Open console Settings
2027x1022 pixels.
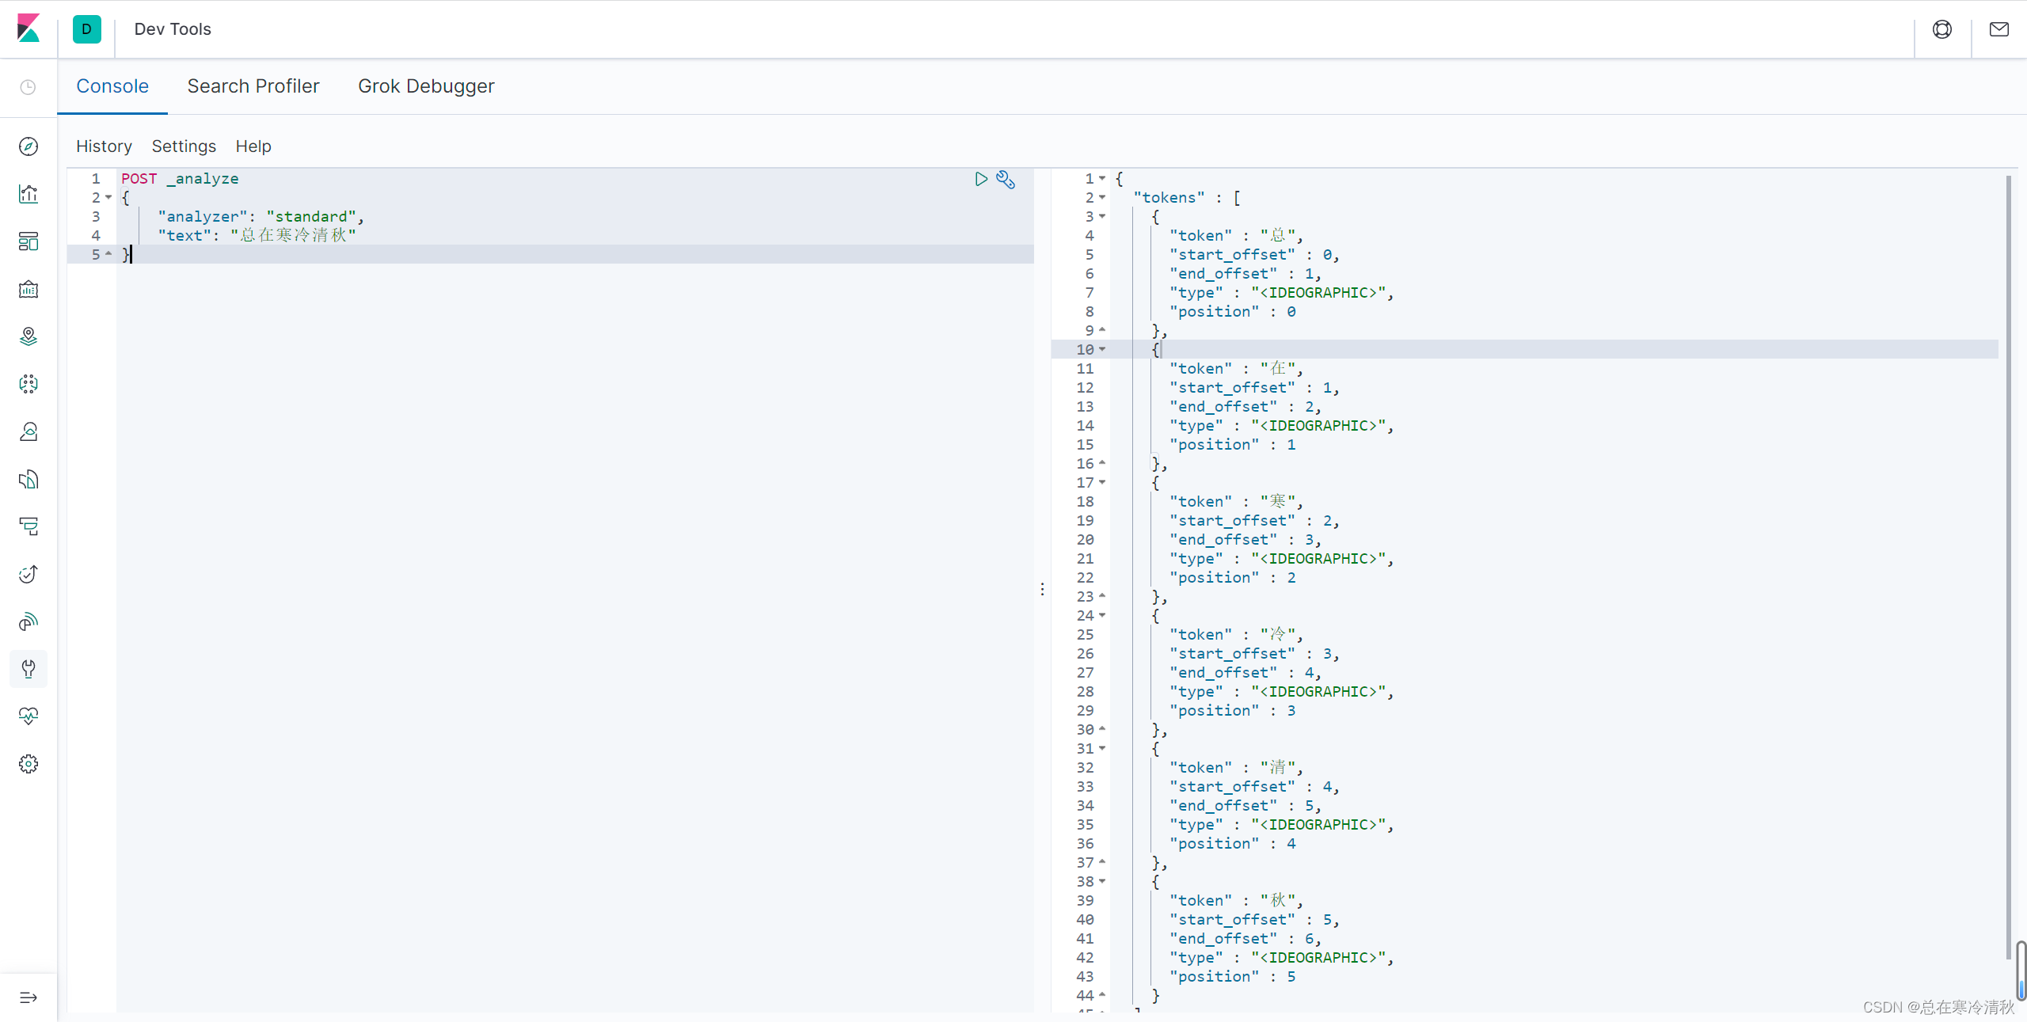pyautogui.click(x=184, y=146)
